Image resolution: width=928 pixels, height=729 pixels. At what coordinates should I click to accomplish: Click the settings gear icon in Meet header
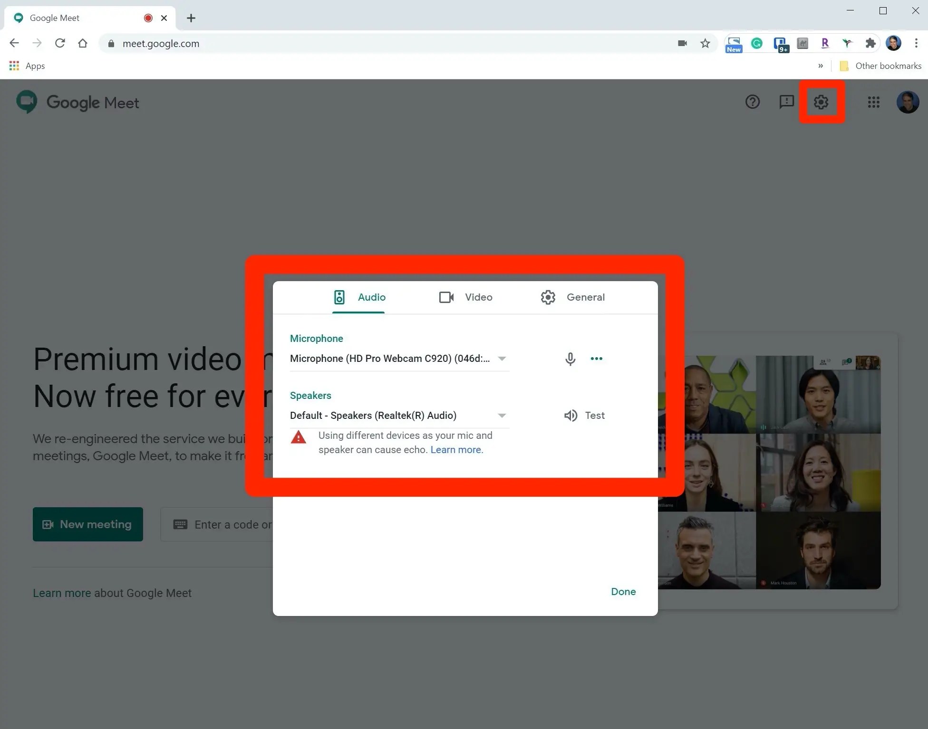[821, 102]
